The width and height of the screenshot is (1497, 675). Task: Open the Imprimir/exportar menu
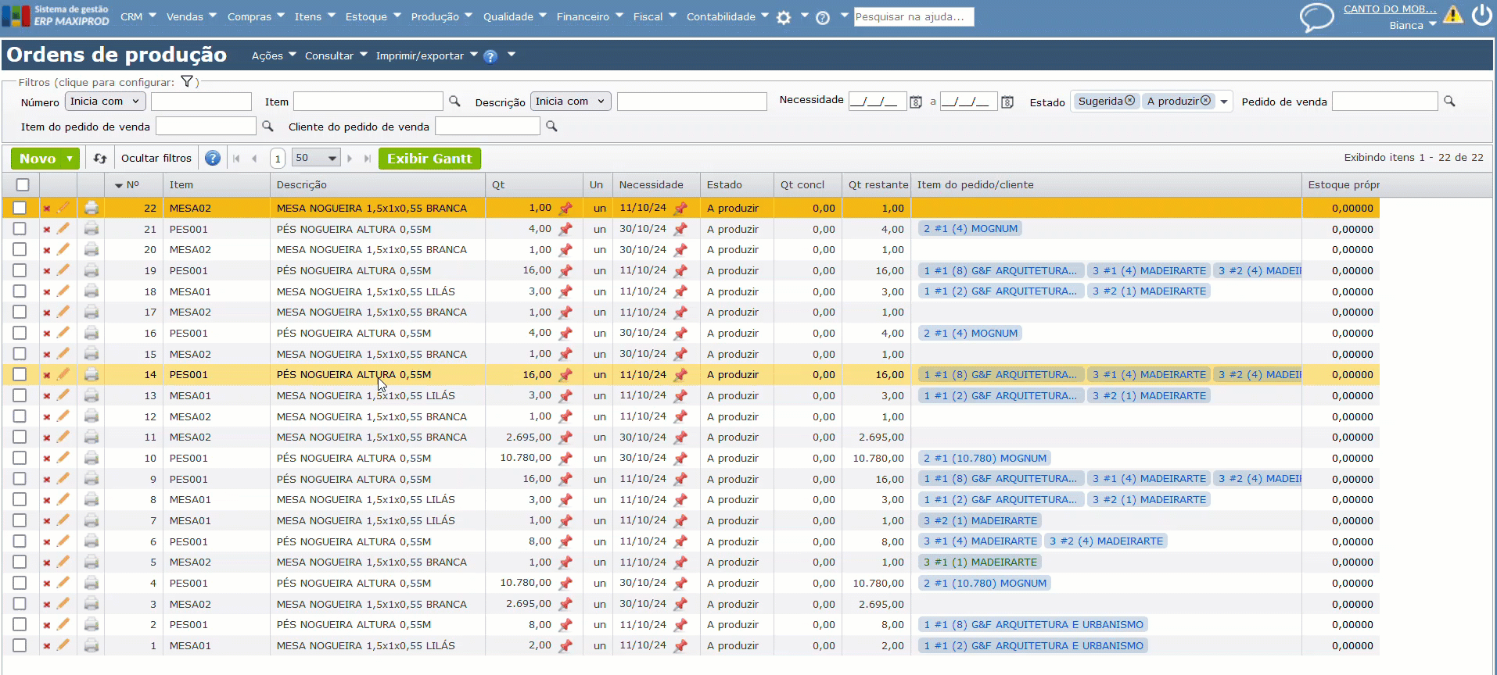click(x=426, y=55)
